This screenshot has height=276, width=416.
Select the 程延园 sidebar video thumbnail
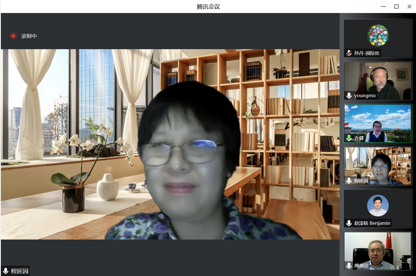click(378, 165)
